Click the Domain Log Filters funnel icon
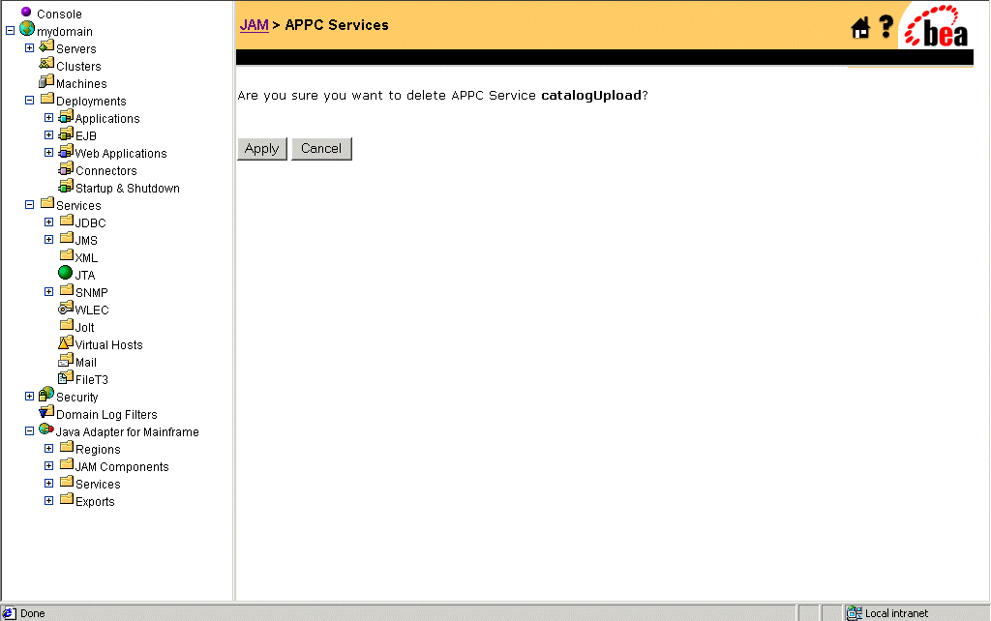The width and height of the screenshot is (991, 621). pyautogui.click(x=46, y=411)
